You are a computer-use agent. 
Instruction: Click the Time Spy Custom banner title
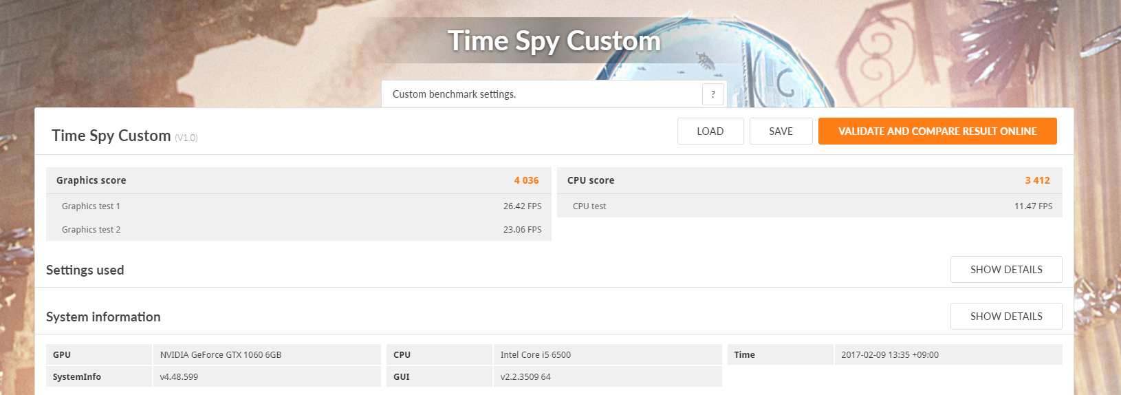click(554, 41)
